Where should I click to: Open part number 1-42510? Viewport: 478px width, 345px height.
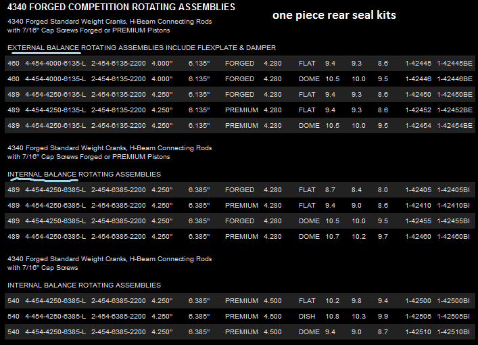point(418,332)
